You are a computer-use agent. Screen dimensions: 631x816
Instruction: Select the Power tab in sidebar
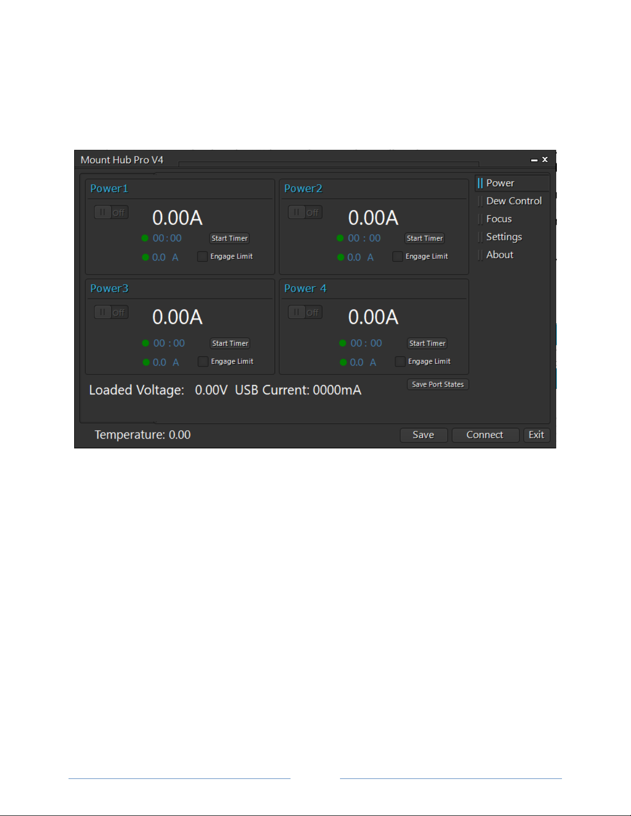[x=512, y=183]
